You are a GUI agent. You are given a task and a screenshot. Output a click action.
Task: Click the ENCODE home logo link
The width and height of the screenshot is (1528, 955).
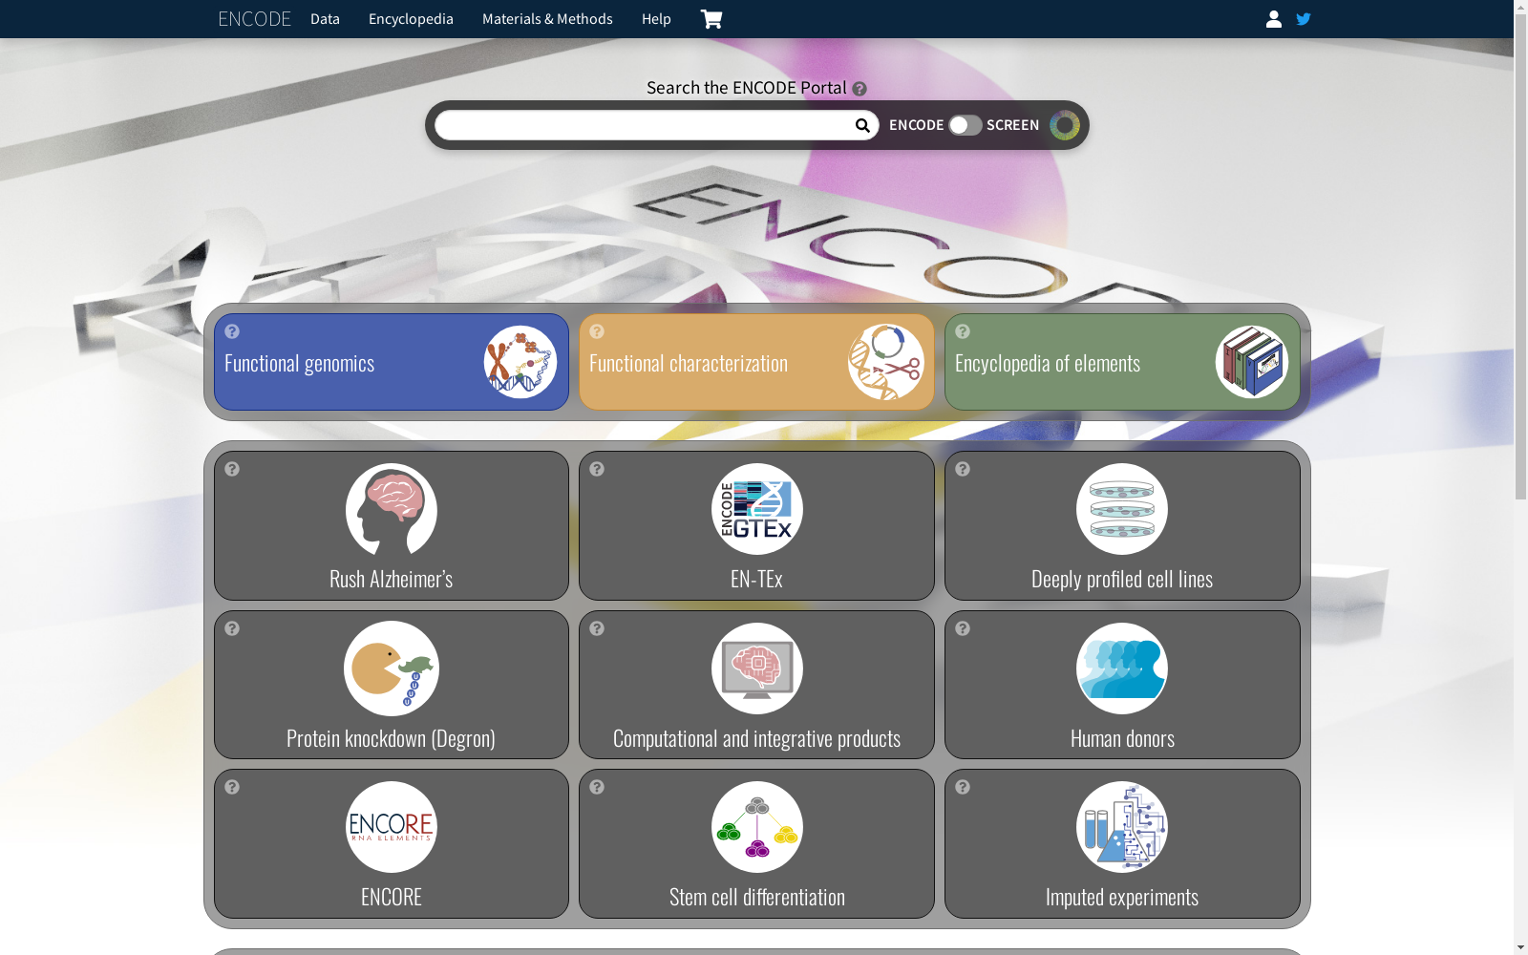pos(254,19)
